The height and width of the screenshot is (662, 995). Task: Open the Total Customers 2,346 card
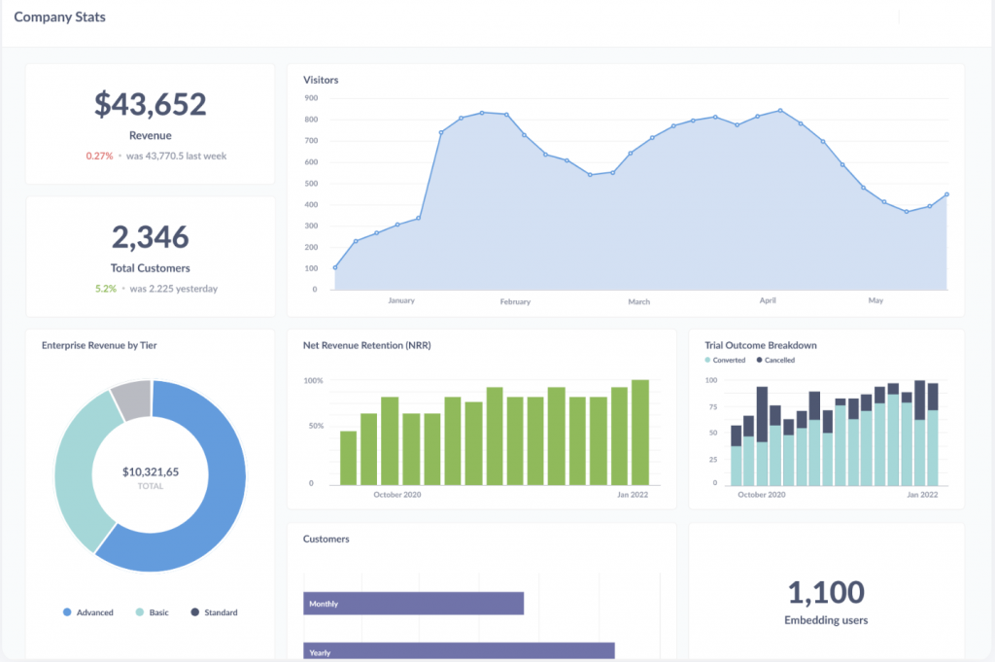(151, 257)
